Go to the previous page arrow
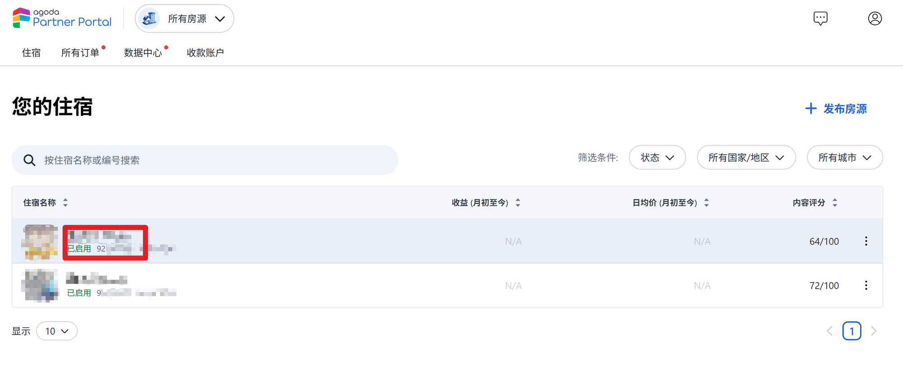This screenshot has width=903, height=384. point(829,331)
